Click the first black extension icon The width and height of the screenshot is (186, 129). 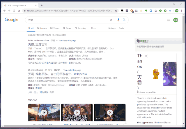pos(122,11)
